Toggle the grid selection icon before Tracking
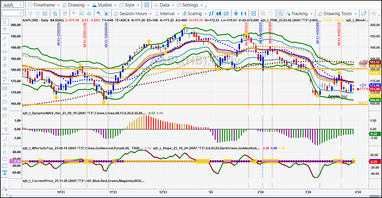 click(280, 14)
